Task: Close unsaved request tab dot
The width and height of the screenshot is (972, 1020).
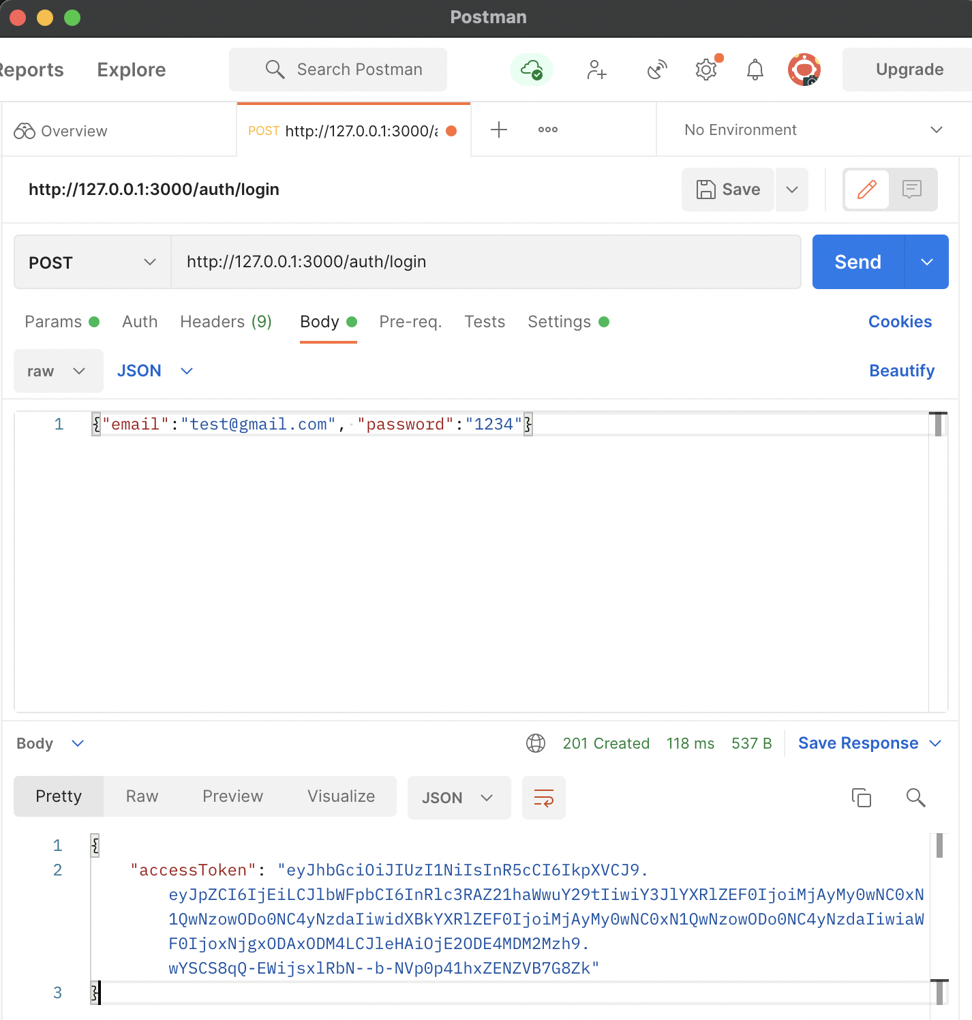Action: coord(451,131)
